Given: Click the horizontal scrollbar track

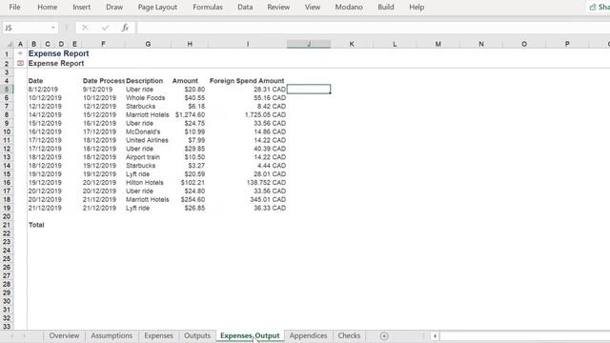Looking at the screenshot, I should pos(524,336).
